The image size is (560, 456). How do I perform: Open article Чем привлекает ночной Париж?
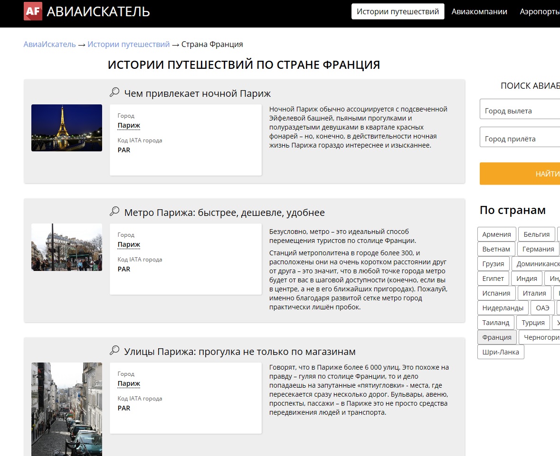[198, 93]
